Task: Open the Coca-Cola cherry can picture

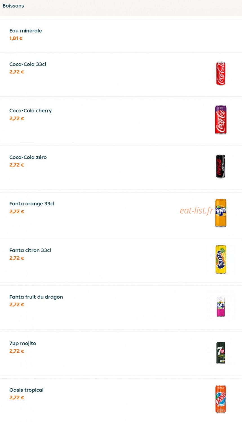Action: (221, 120)
